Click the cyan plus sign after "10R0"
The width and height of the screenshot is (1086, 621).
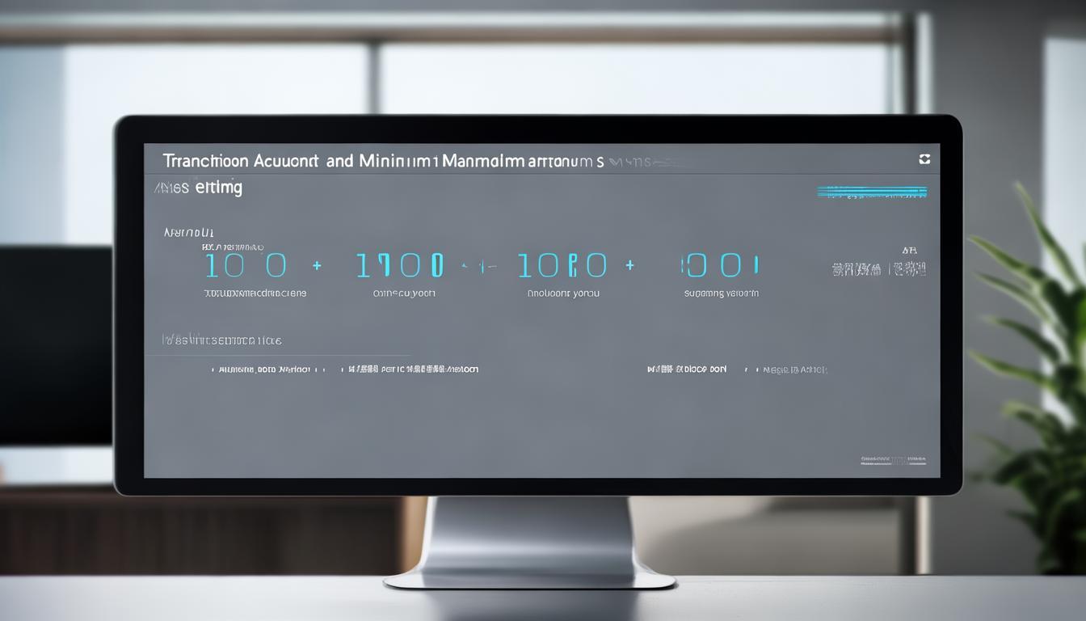point(629,265)
